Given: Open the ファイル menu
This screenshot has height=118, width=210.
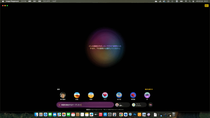Looking at the screenshot, I should (23, 1).
